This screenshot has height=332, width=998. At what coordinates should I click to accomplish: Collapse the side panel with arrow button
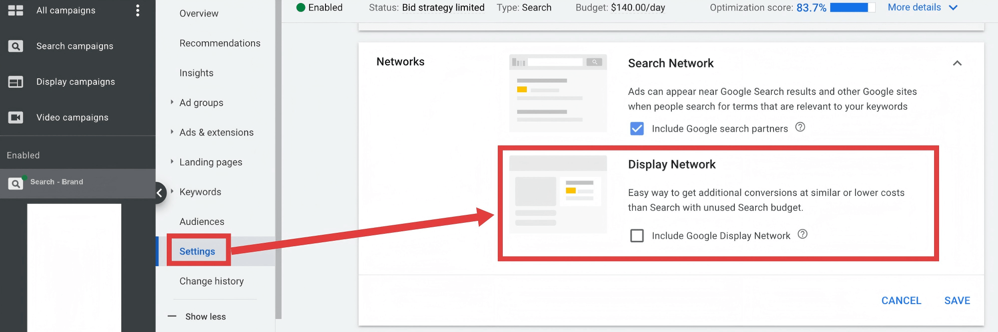coord(159,193)
